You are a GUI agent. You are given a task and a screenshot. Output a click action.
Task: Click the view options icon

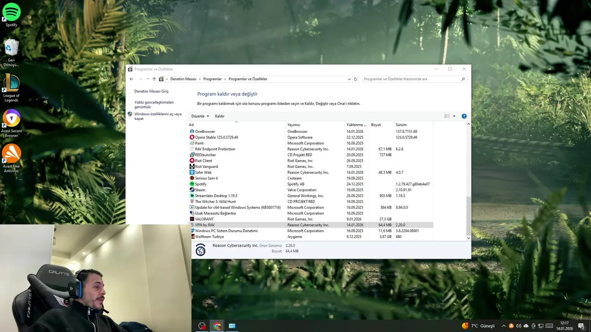(447, 116)
